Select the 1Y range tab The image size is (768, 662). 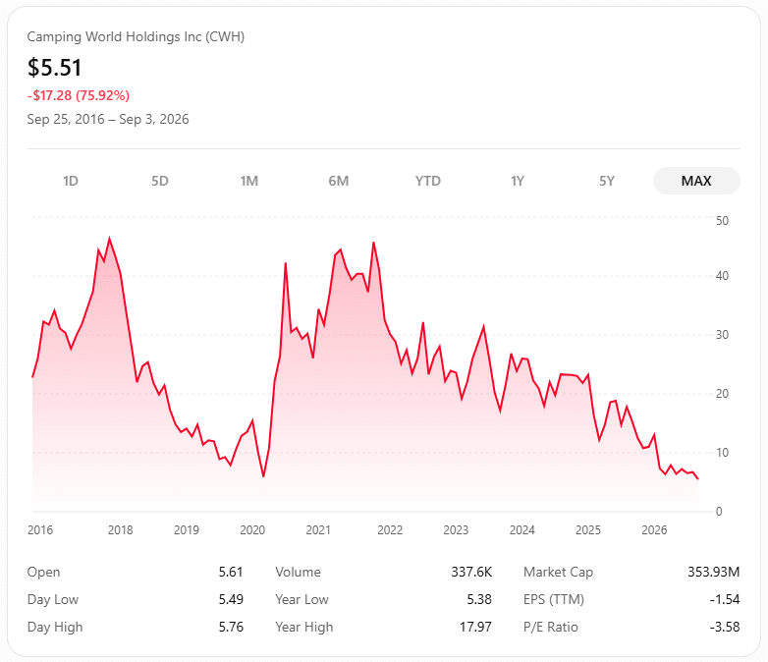518,181
